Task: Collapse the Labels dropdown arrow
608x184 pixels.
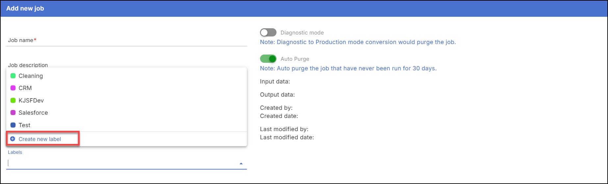Action: pyautogui.click(x=241, y=163)
